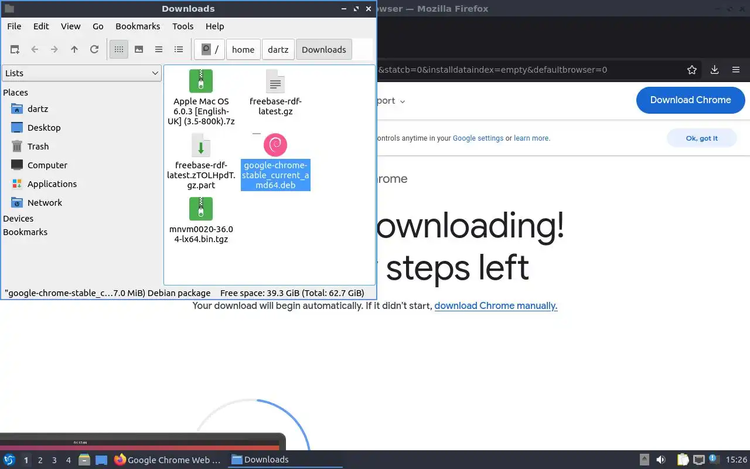Switch to Downloads taskbar entry
750x469 pixels.
285,460
